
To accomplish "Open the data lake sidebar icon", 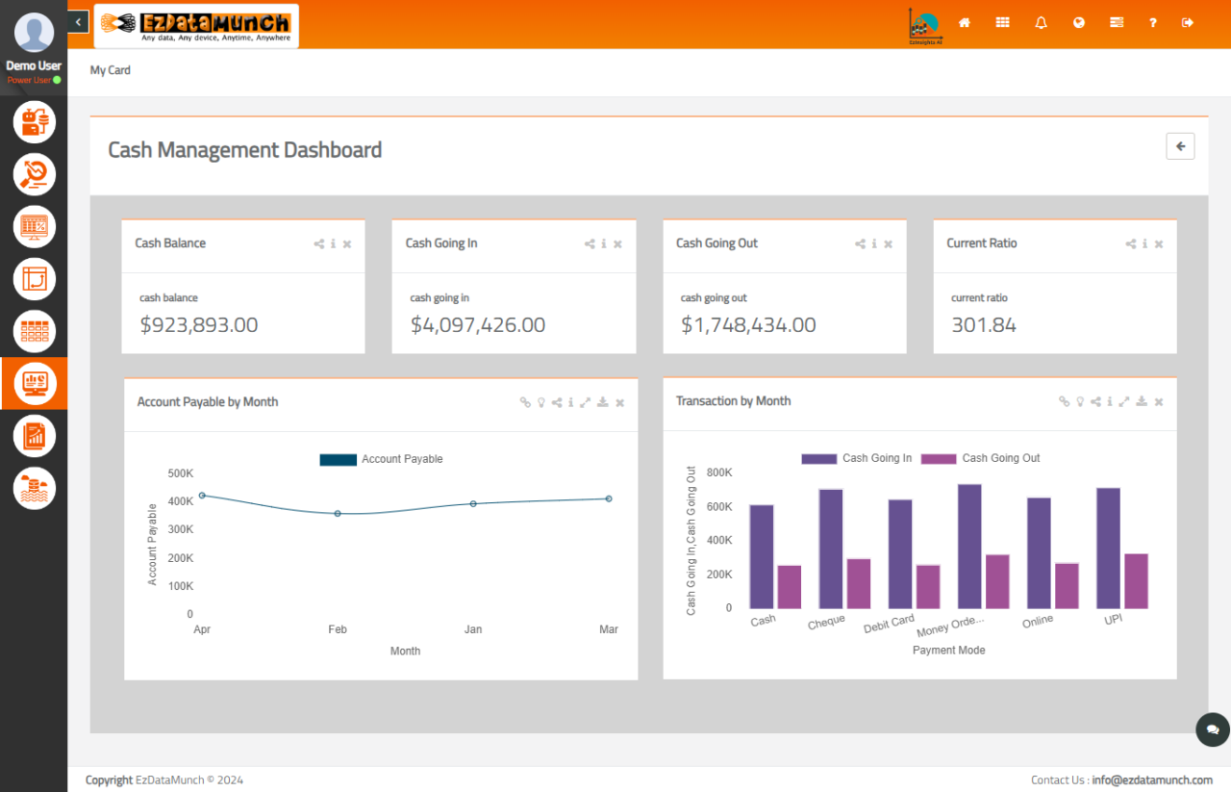I will pyautogui.click(x=35, y=488).
